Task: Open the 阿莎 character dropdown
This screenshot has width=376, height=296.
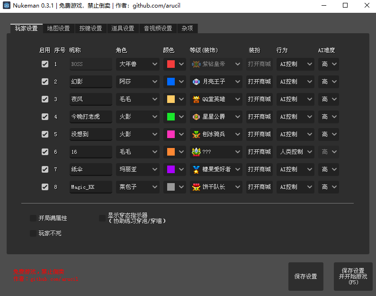Action: pos(138,82)
